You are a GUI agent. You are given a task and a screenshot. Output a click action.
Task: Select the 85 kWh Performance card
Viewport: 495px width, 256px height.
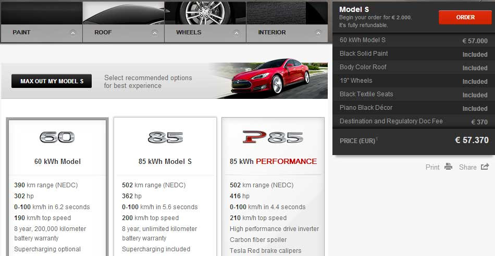pyautogui.click(x=273, y=187)
